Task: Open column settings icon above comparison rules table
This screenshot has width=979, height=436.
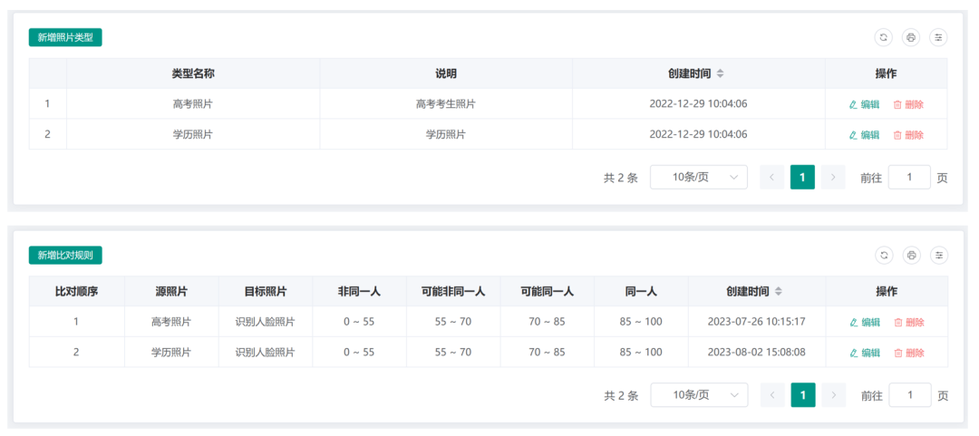Action: coord(939,255)
